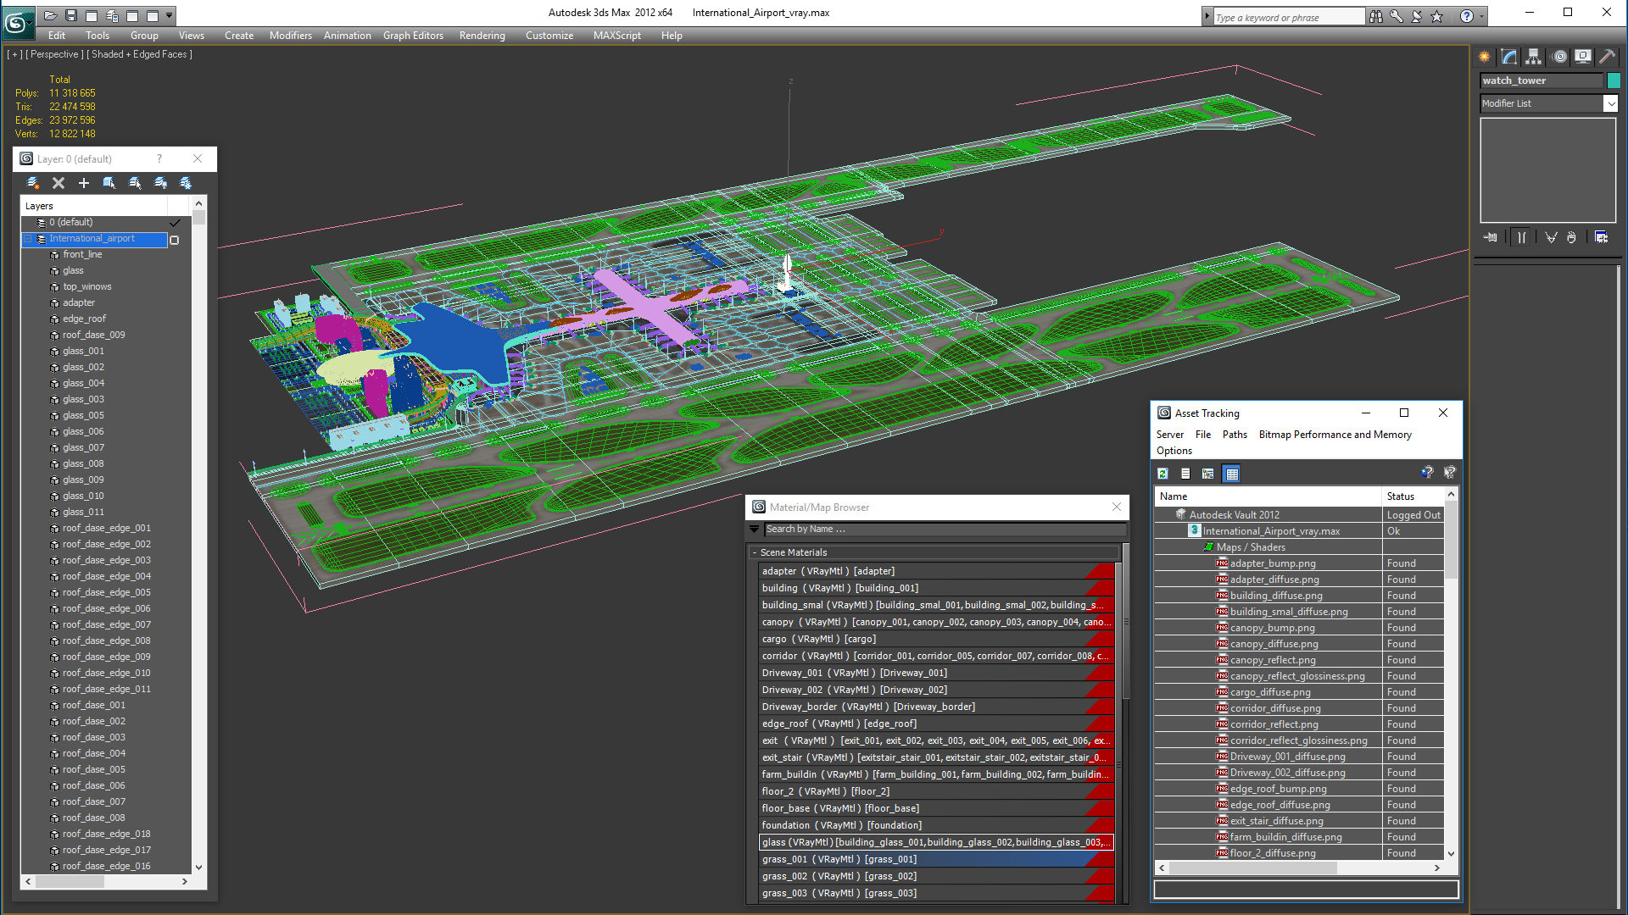Close the Material/Map Browser window

click(1117, 507)
